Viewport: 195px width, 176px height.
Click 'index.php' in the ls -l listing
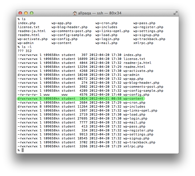click(x=132, y=55)
